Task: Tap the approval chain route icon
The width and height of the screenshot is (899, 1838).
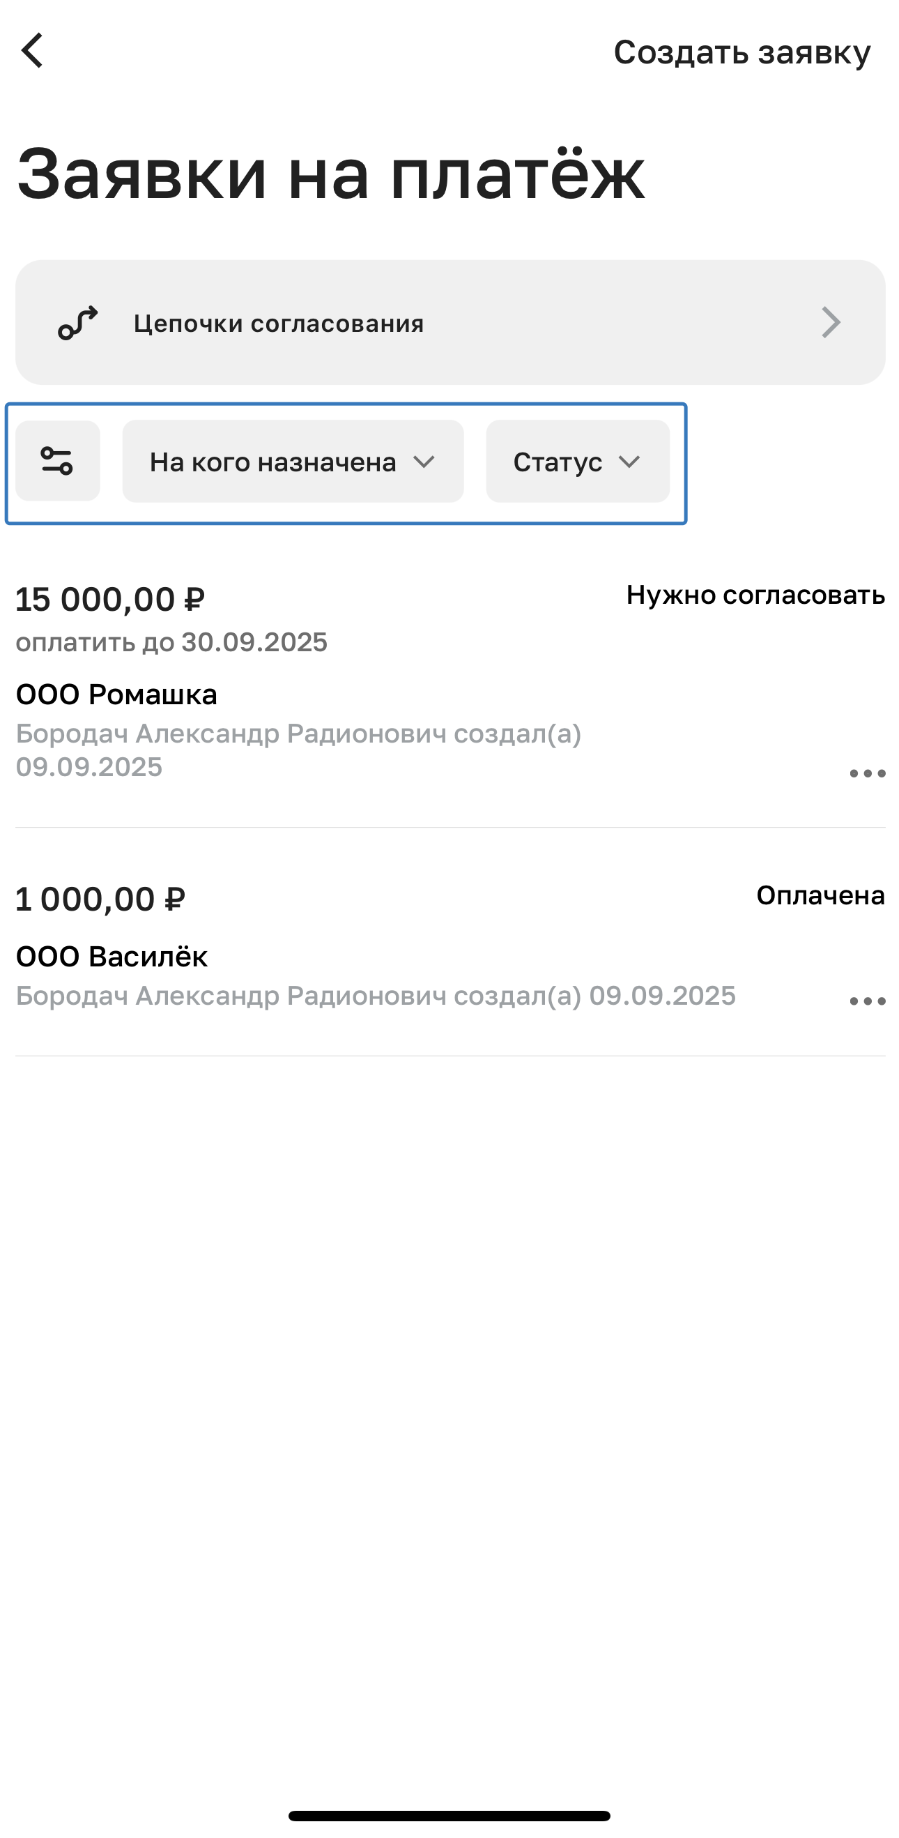Action: click(x=78, y=324)
